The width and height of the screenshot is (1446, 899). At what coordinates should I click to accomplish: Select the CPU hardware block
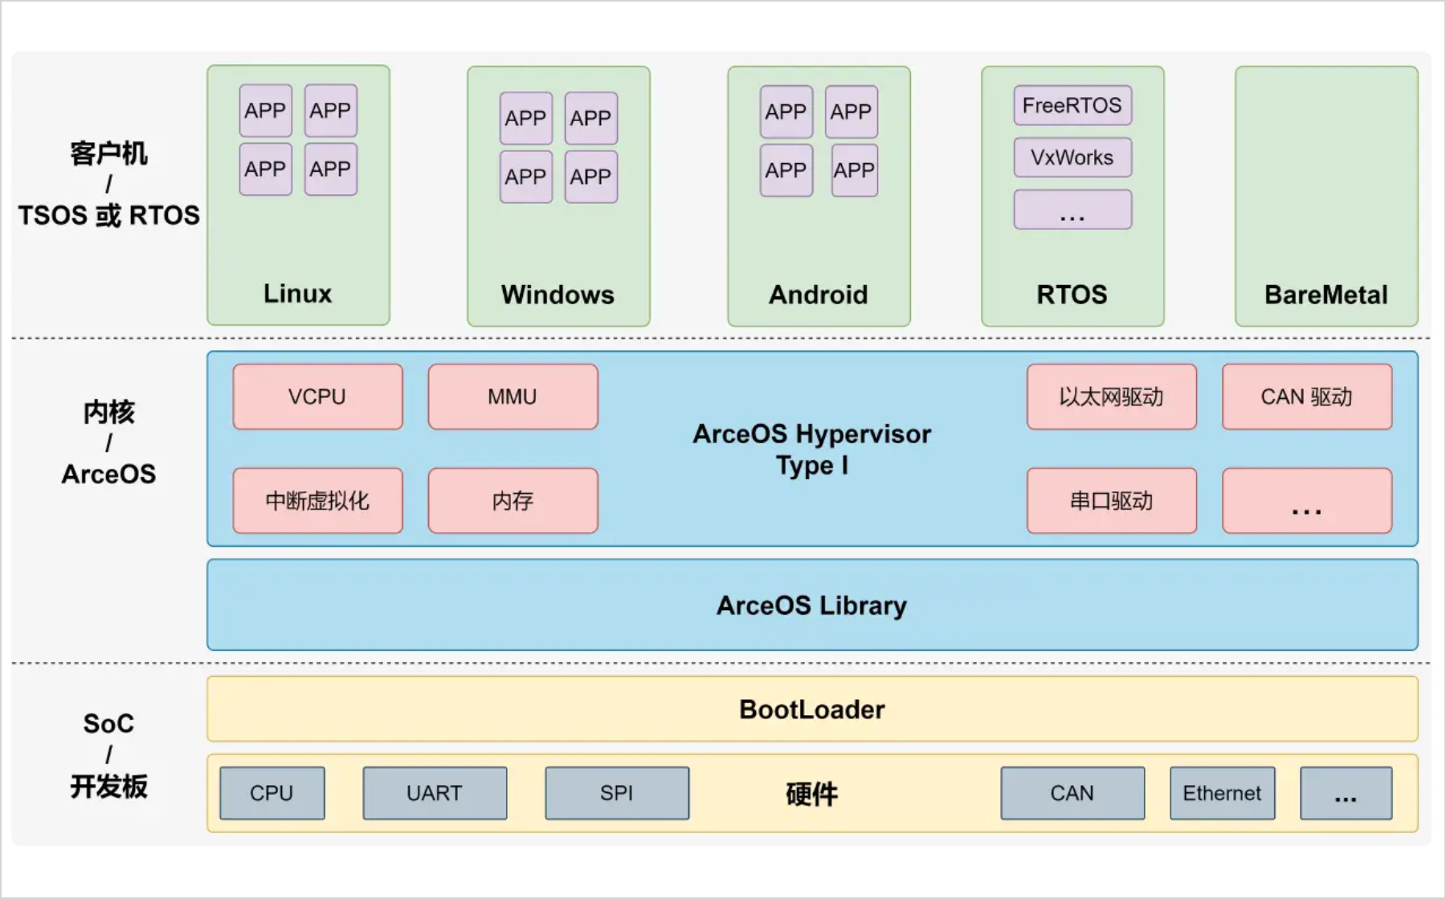[x=272, y=793]
